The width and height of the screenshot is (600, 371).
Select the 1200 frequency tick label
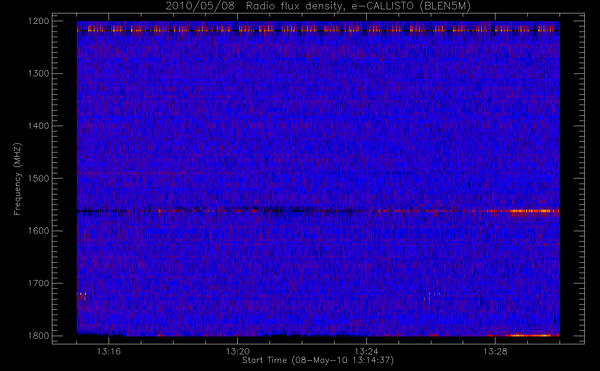pyautogui.click(x=39, y=21)
